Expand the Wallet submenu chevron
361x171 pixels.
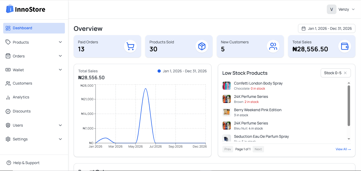(60, 70)
